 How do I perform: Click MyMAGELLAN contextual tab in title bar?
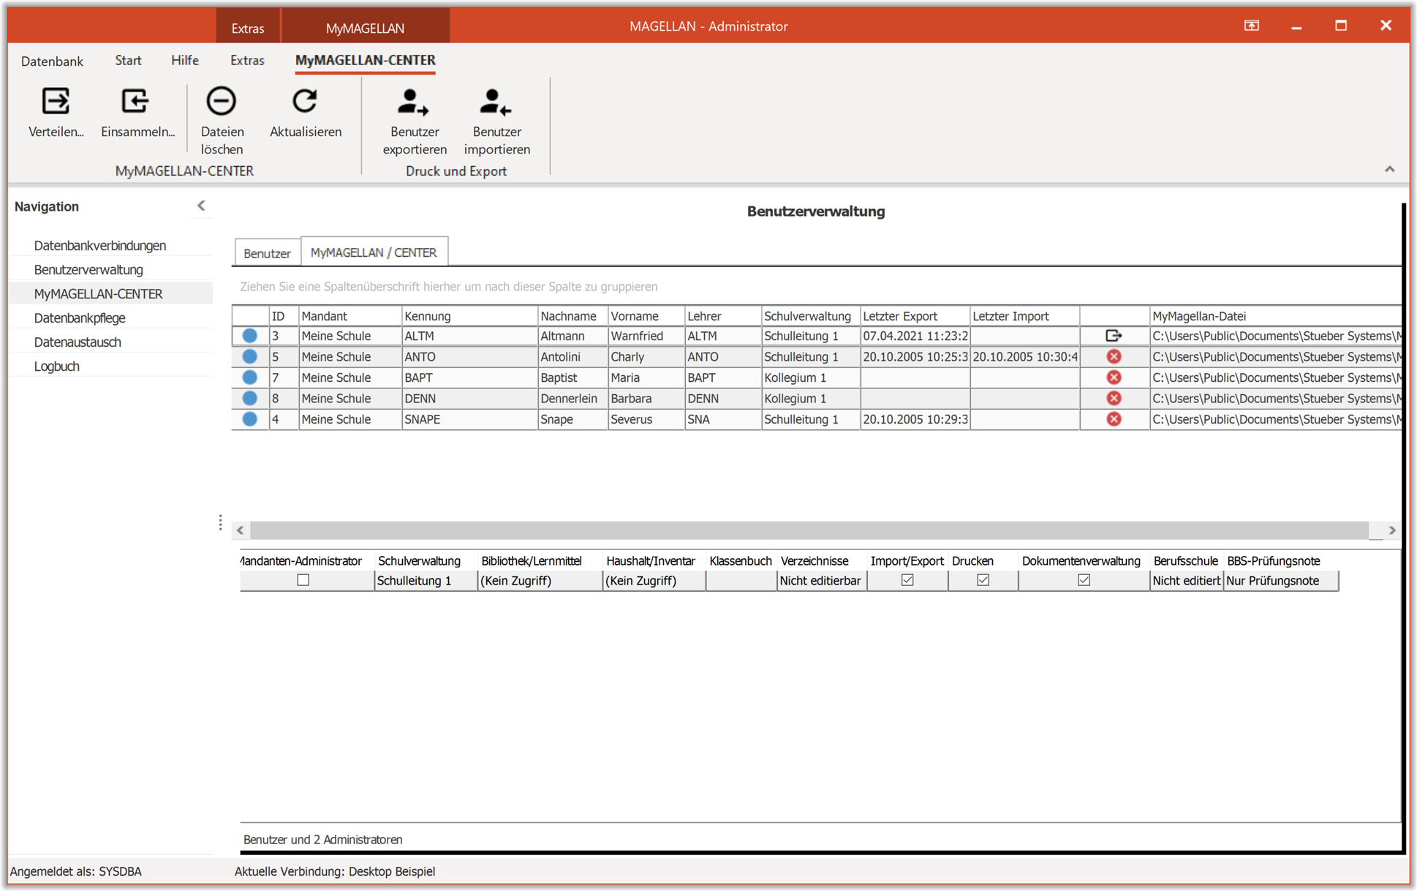[x=365, y=28]
